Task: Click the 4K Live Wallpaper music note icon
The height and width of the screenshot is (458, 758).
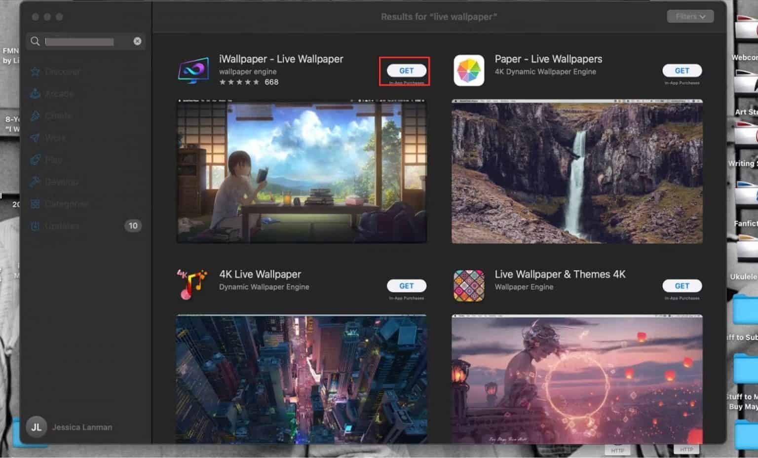Action: click(x=192, y=285)
